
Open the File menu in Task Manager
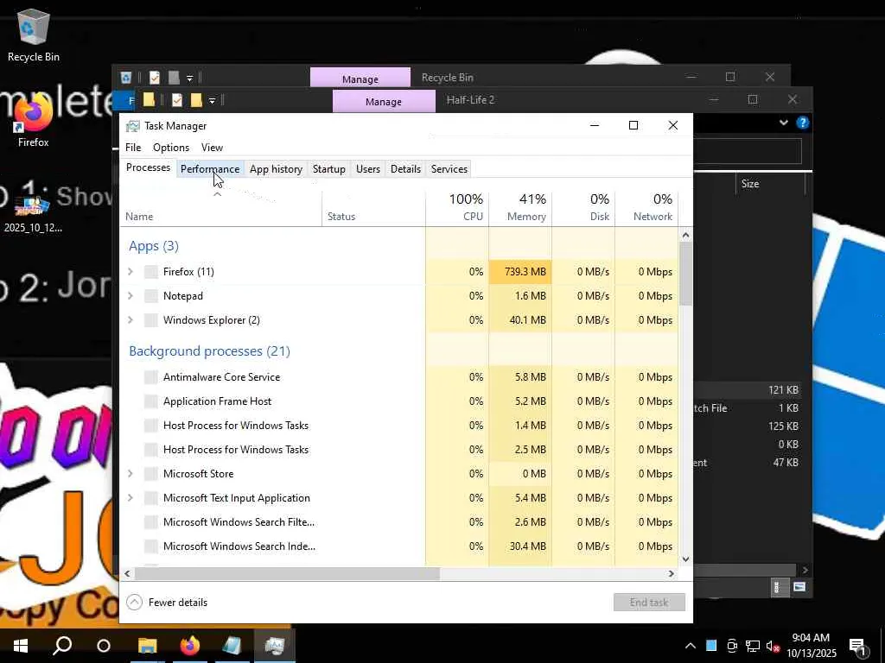click(x=133, y=148)
